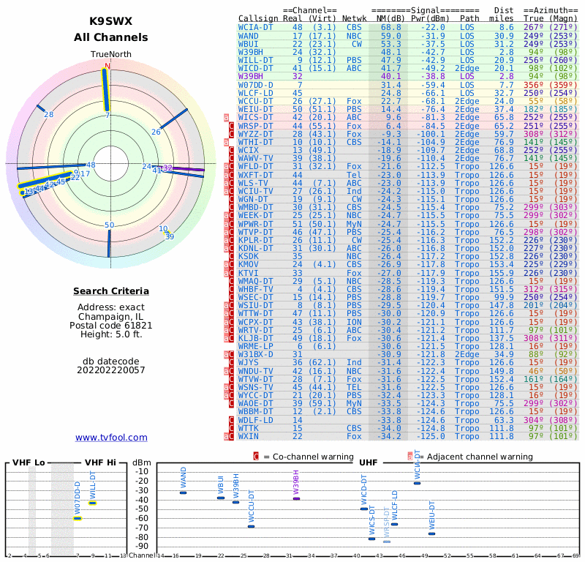Click the purple W39BH marker in UHF chart
This screenshot has width=585, height=562.
[x=297, y=498]
